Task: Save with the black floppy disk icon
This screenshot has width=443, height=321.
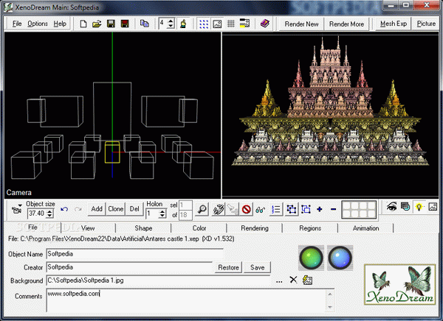Action: pos(111,24)
